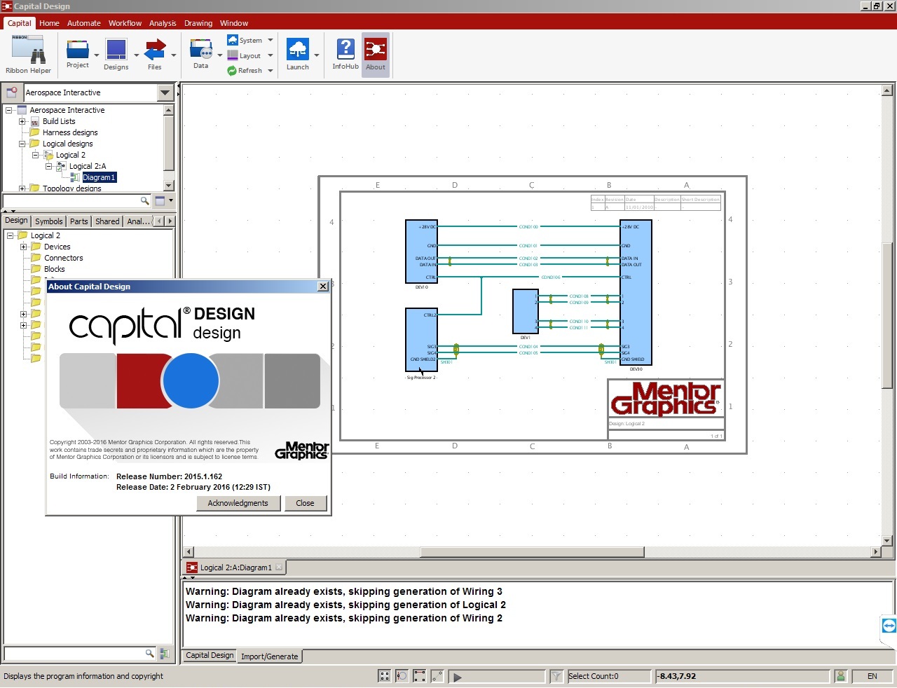
Task: Open InfoHub help icon
Action: click(x=345, y=49)
